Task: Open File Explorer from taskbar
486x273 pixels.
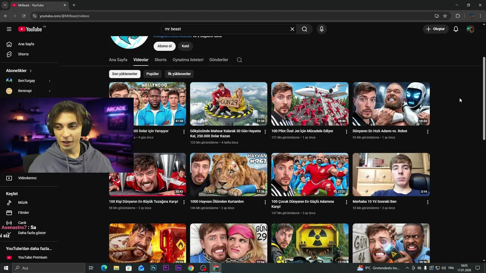Action: [116, 268]
